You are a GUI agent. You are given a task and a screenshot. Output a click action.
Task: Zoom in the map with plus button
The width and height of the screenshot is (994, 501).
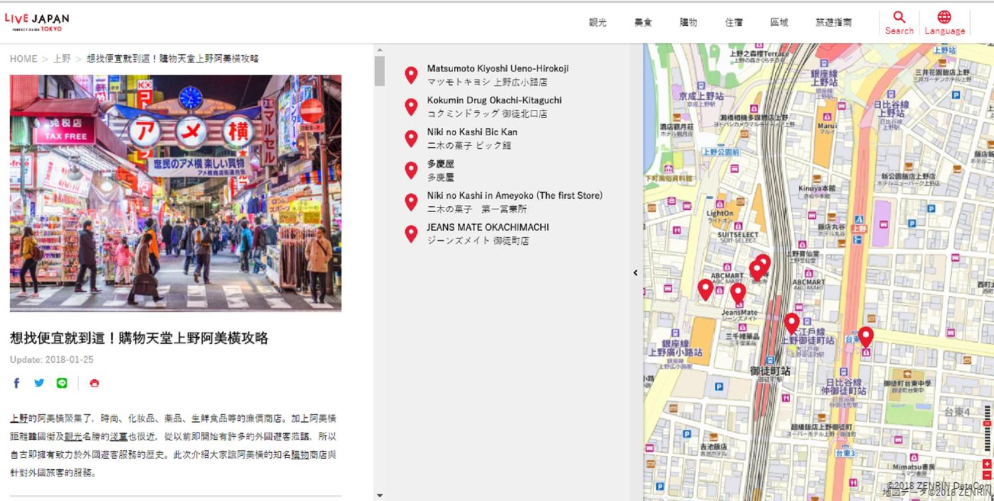pyautogui.click(x=987, y=464)
